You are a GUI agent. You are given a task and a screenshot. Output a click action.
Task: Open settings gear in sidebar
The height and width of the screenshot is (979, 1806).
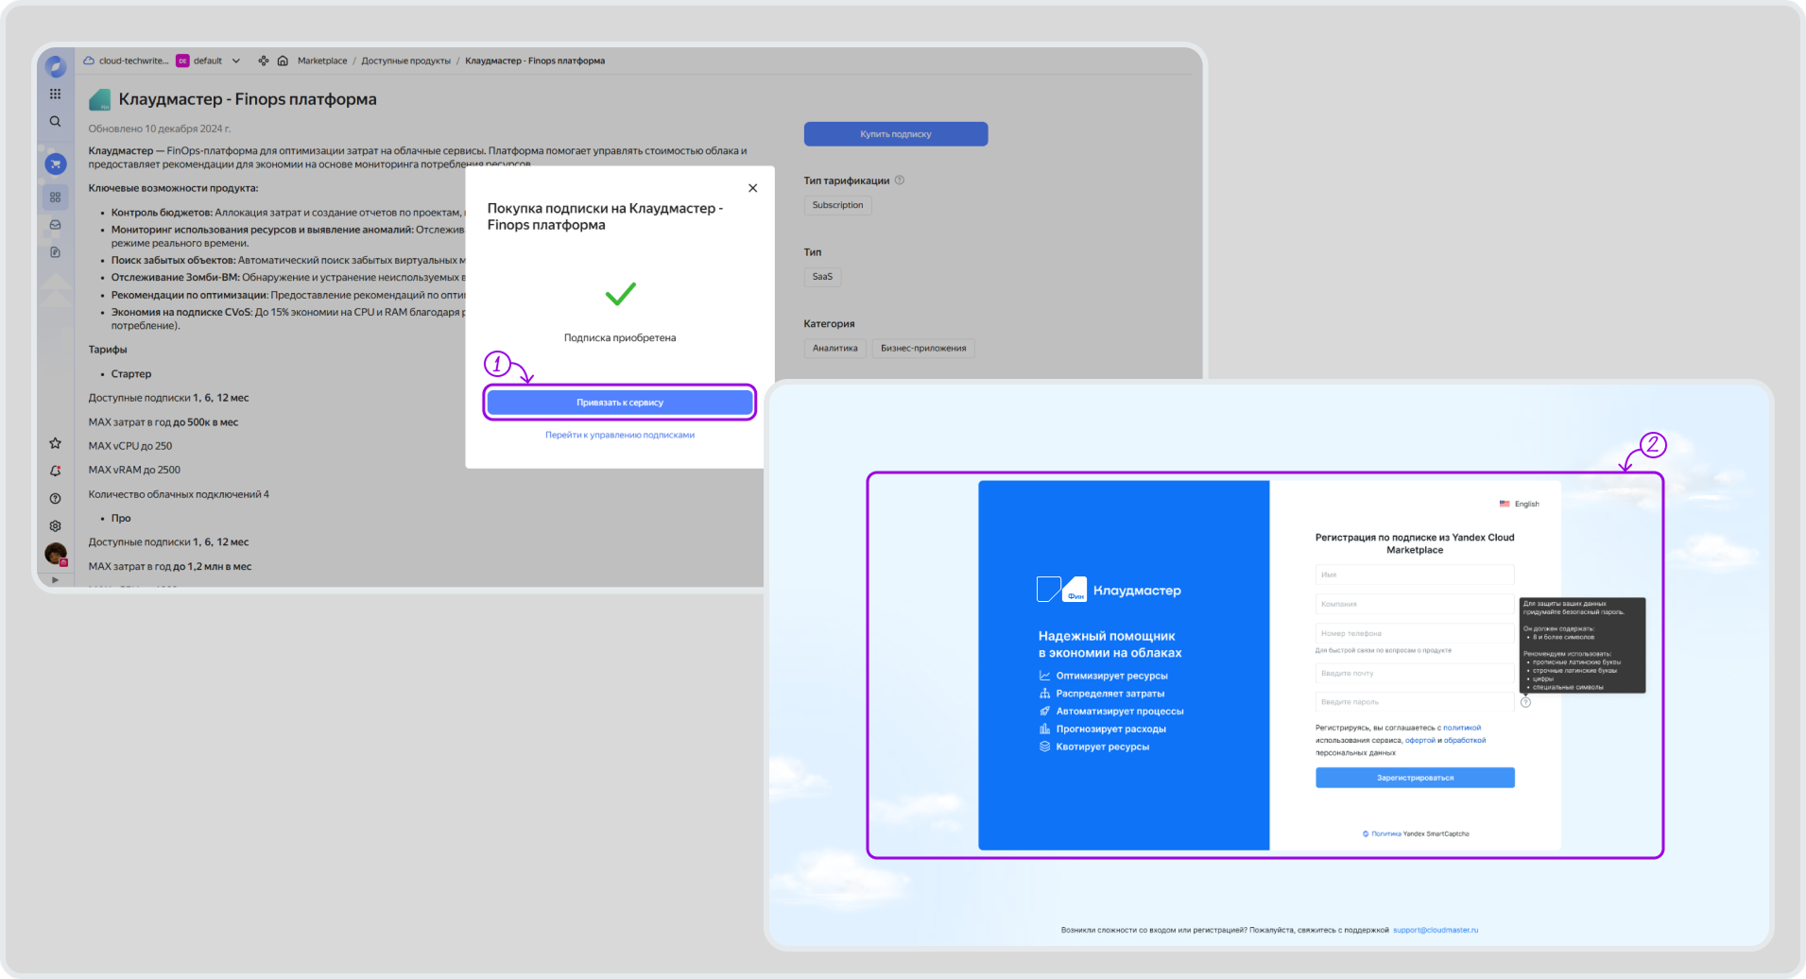point(55,525)
